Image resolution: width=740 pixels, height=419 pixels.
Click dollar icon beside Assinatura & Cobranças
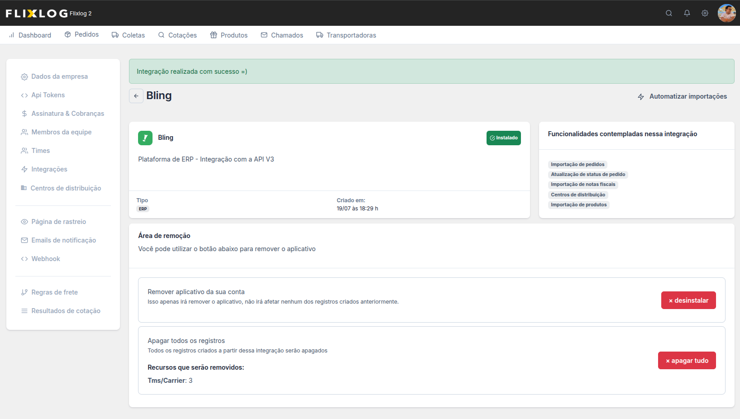click(x=24, y=114)
